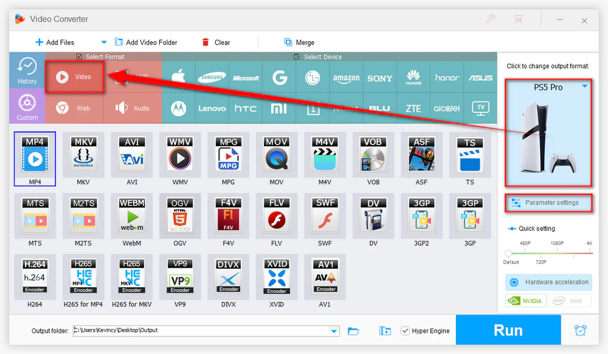Switch to the Custom tab
608x354 pixels.
click(27, 106)
